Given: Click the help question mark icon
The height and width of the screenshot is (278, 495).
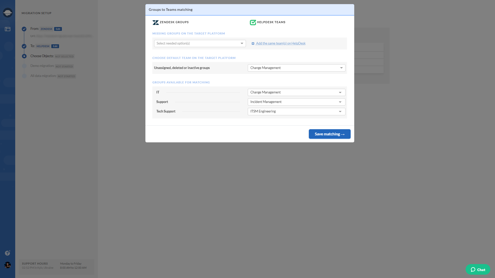Looking at the screenshot, I should [x=7, y=253].
